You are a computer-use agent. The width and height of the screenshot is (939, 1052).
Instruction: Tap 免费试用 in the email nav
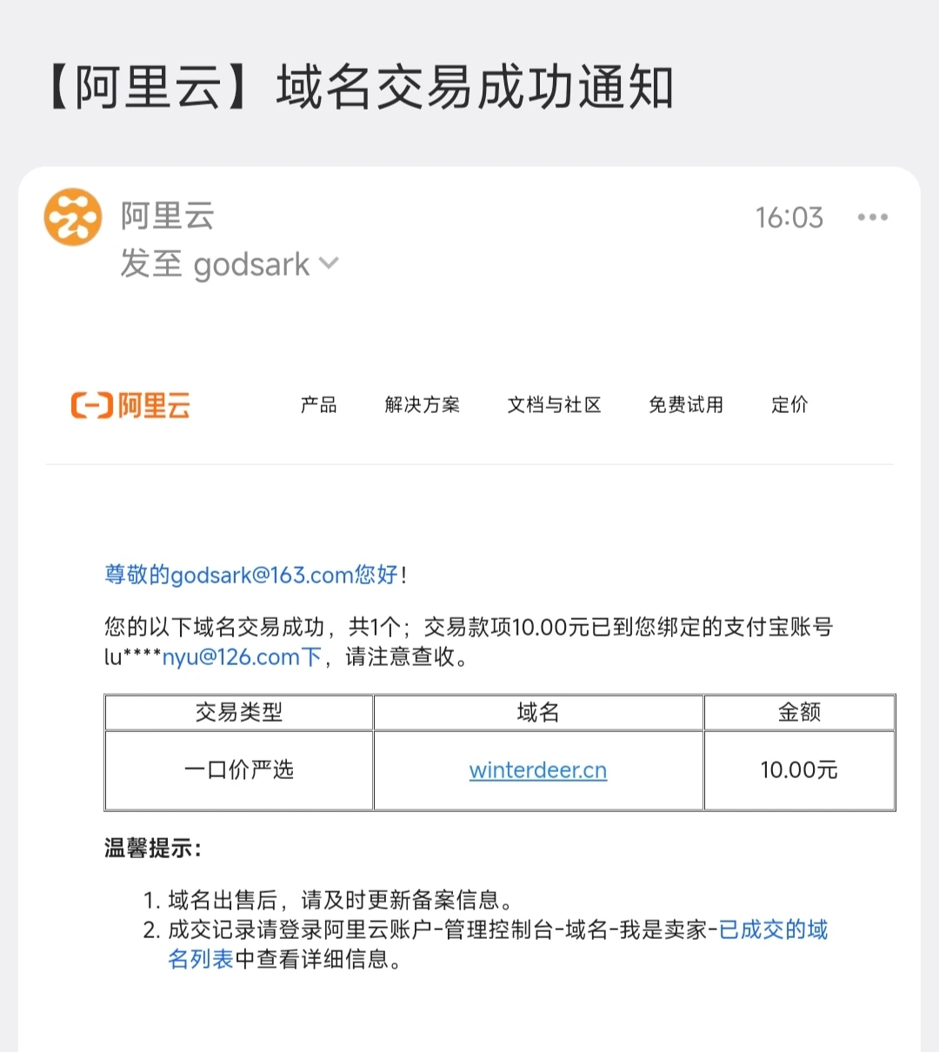click(685, 405)
